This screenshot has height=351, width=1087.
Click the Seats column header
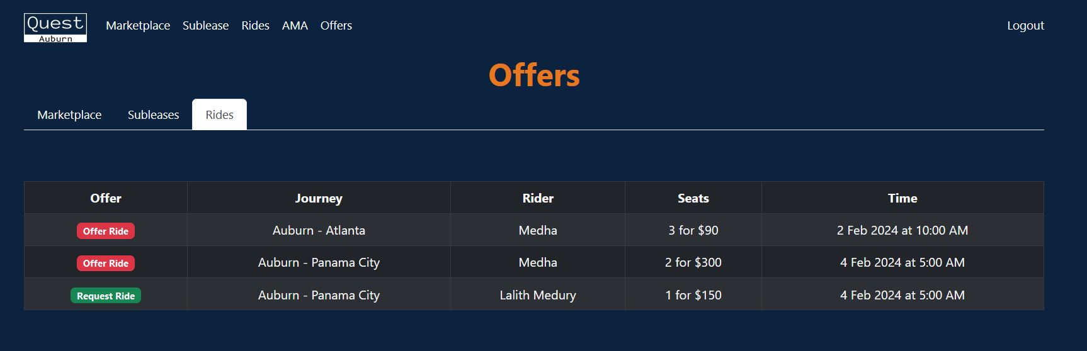[x=693, y=198]
